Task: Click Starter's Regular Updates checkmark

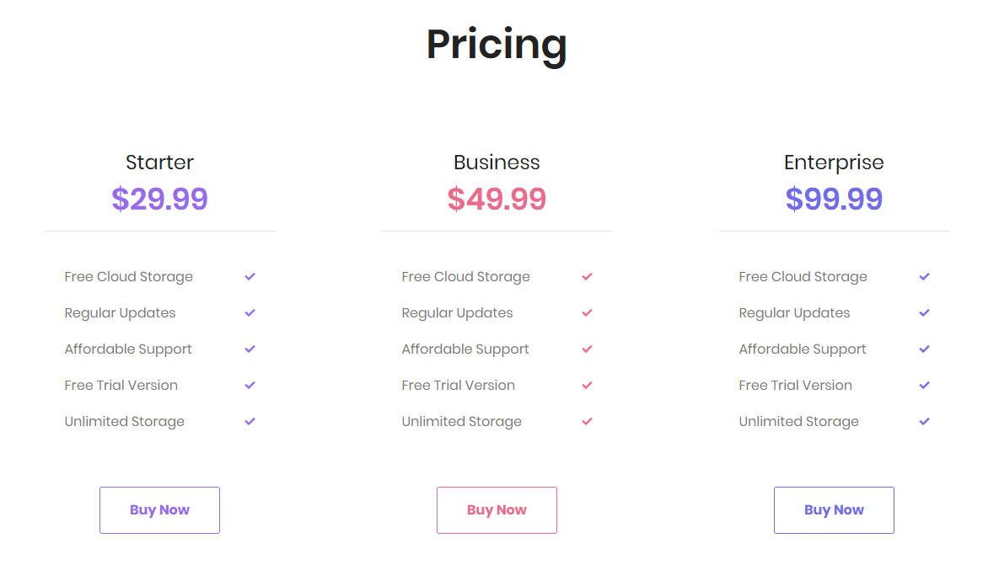Action: click(x=250, y=312)
